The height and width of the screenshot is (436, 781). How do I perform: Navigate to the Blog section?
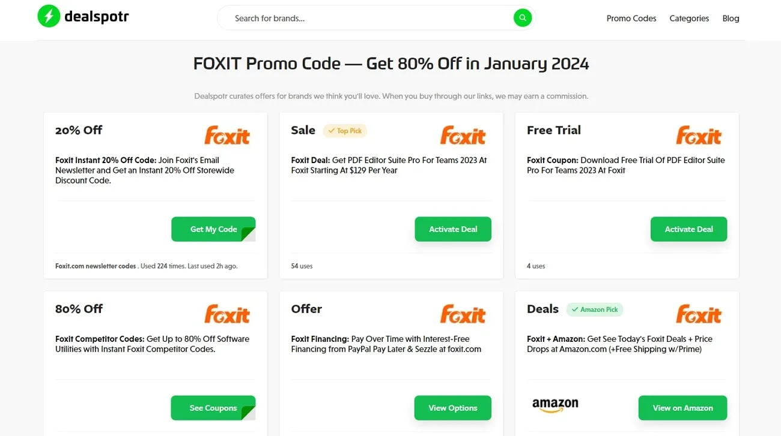pyautogui.click(x=731, y=18)
